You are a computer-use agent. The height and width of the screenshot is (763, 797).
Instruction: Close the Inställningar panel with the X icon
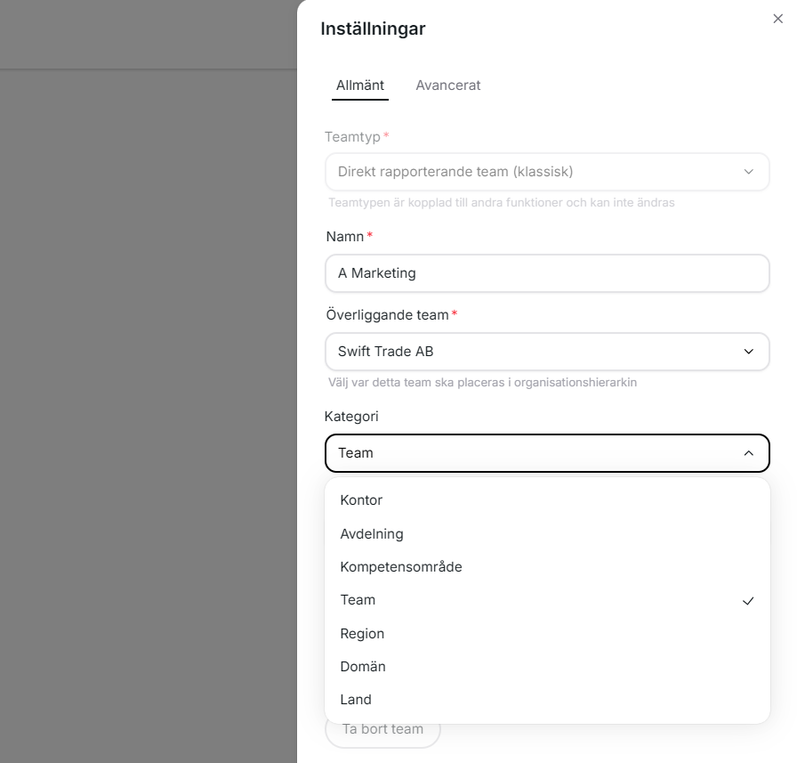(x=778, y=19)
